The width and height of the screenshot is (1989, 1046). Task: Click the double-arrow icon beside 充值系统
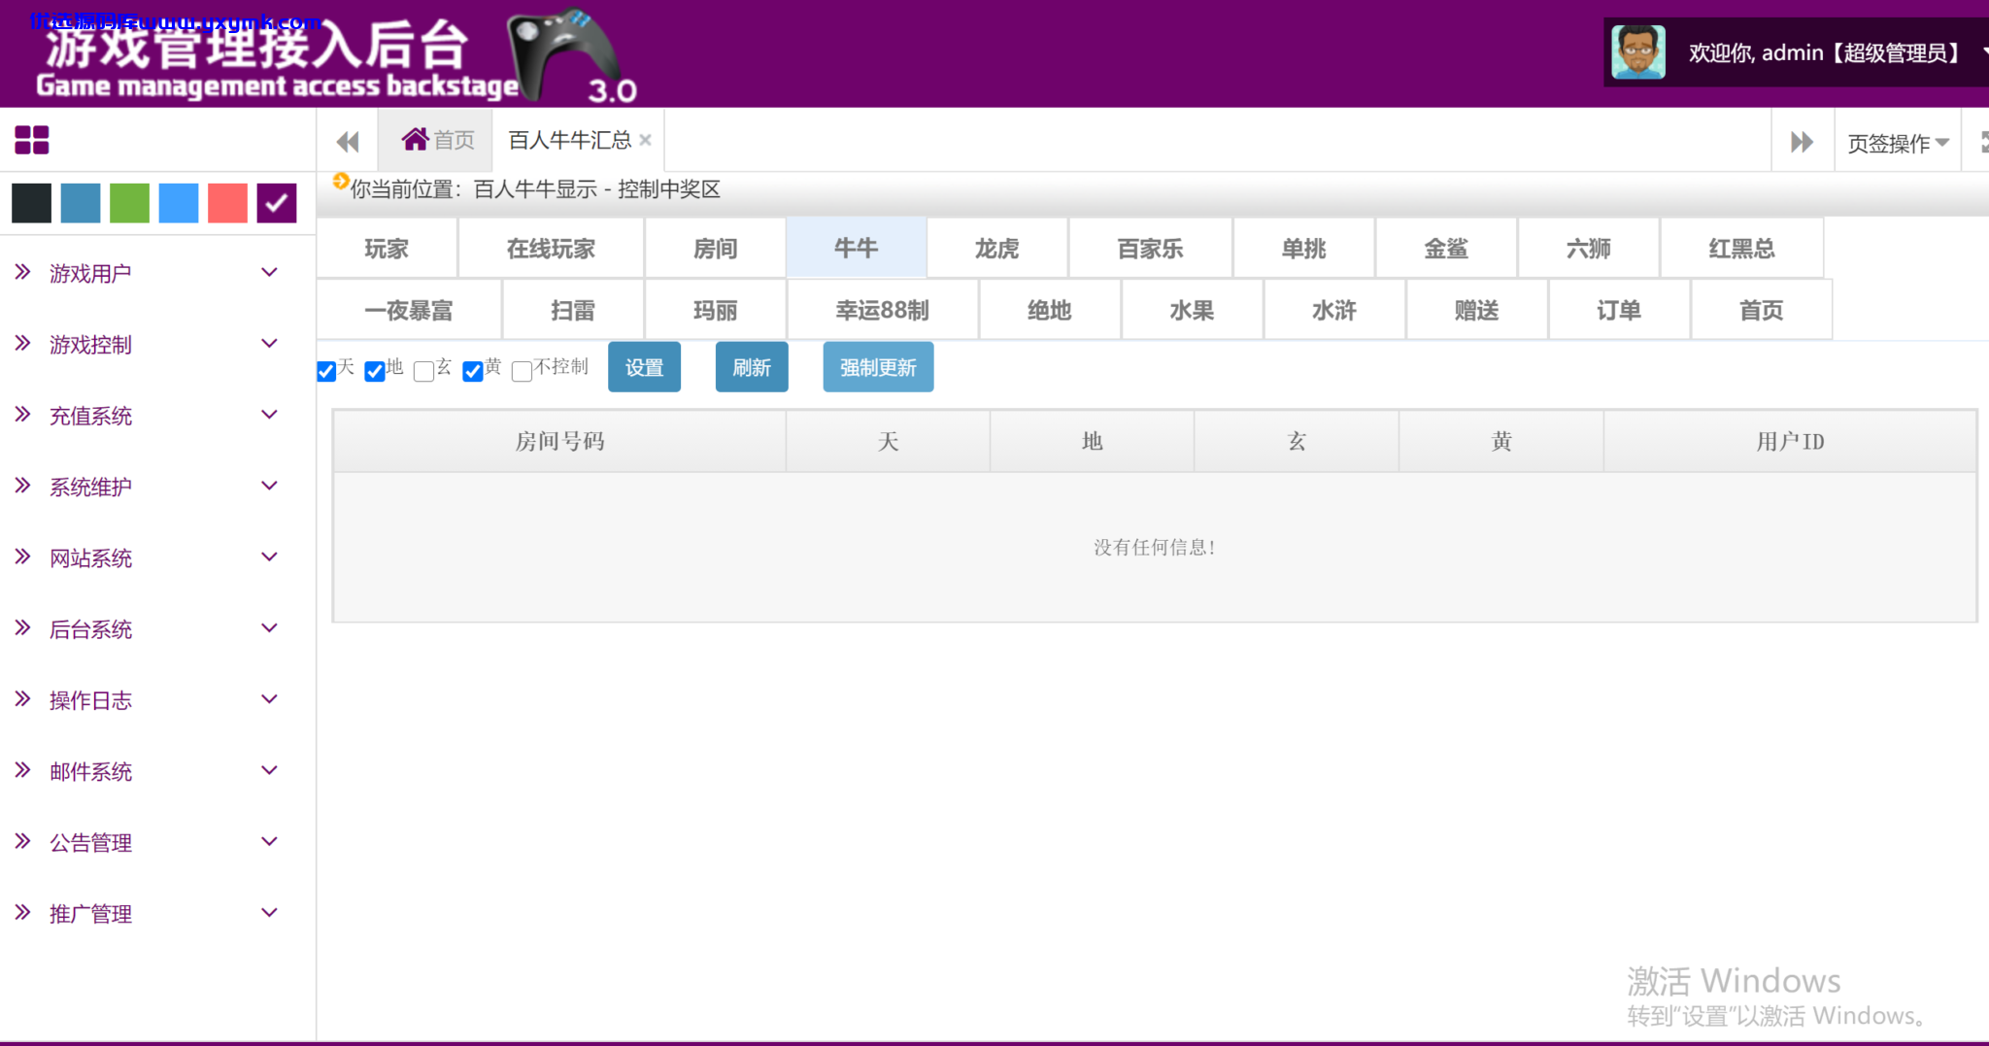pos(23,415)
